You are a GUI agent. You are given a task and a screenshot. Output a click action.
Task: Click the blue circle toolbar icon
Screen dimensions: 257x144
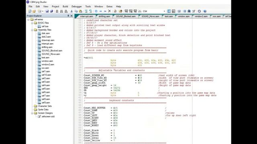96,11
